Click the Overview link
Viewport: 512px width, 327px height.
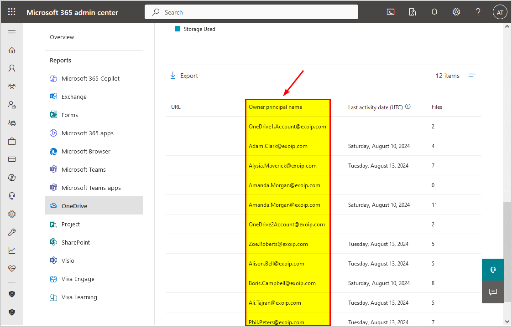click(62, 37)
